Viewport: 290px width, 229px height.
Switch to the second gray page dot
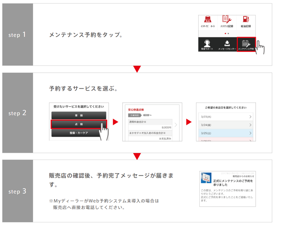click(228, 33)
